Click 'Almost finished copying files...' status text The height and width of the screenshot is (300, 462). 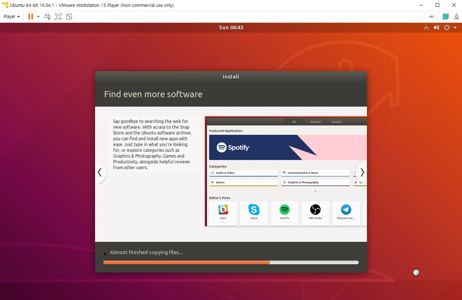click(146, 252)
